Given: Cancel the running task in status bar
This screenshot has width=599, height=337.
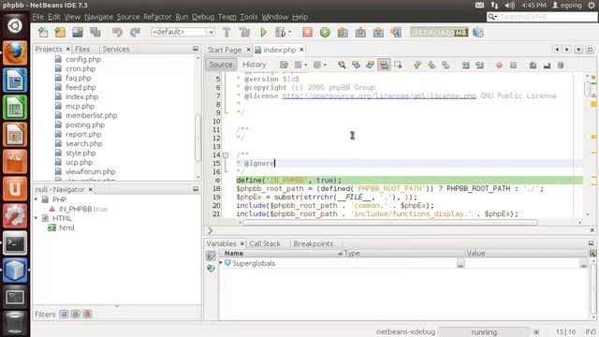Looking at the screenshot, I should point(536,332).
